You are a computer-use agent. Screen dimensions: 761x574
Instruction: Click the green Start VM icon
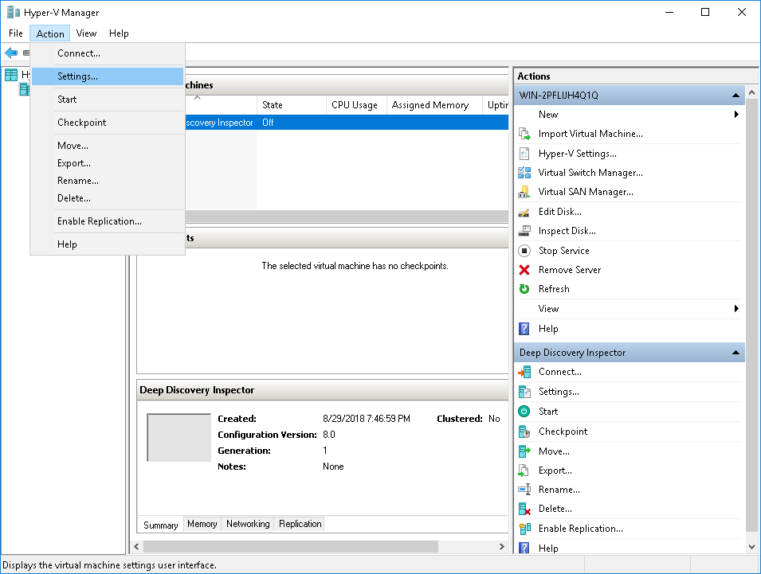click(524, 412)
